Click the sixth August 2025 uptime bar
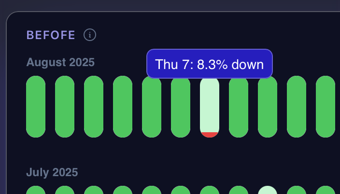The height and width of the screenshot is (194, 340). coord(181,107)
